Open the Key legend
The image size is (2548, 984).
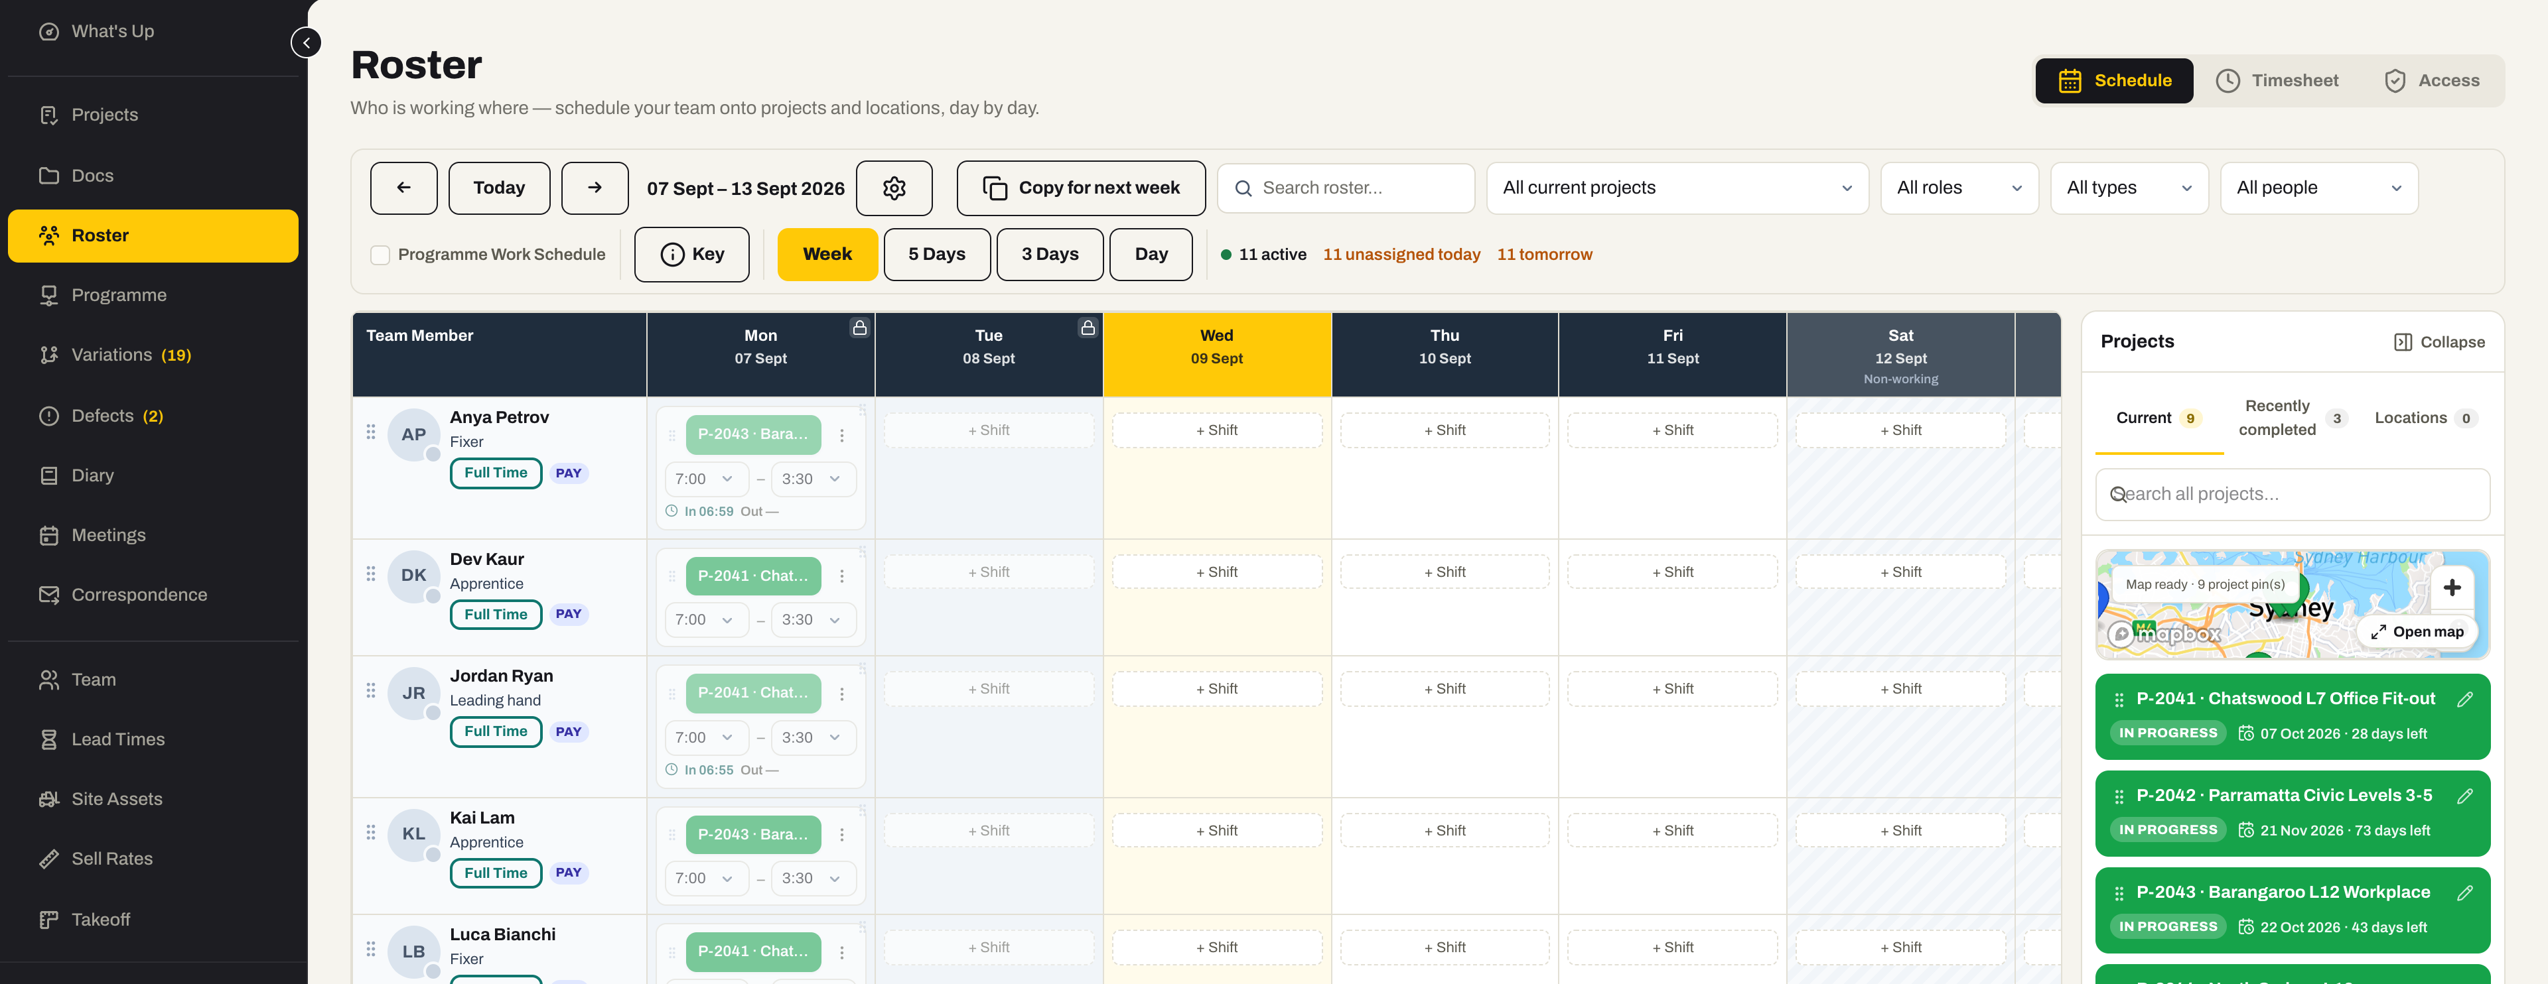[x=691, y=255]
